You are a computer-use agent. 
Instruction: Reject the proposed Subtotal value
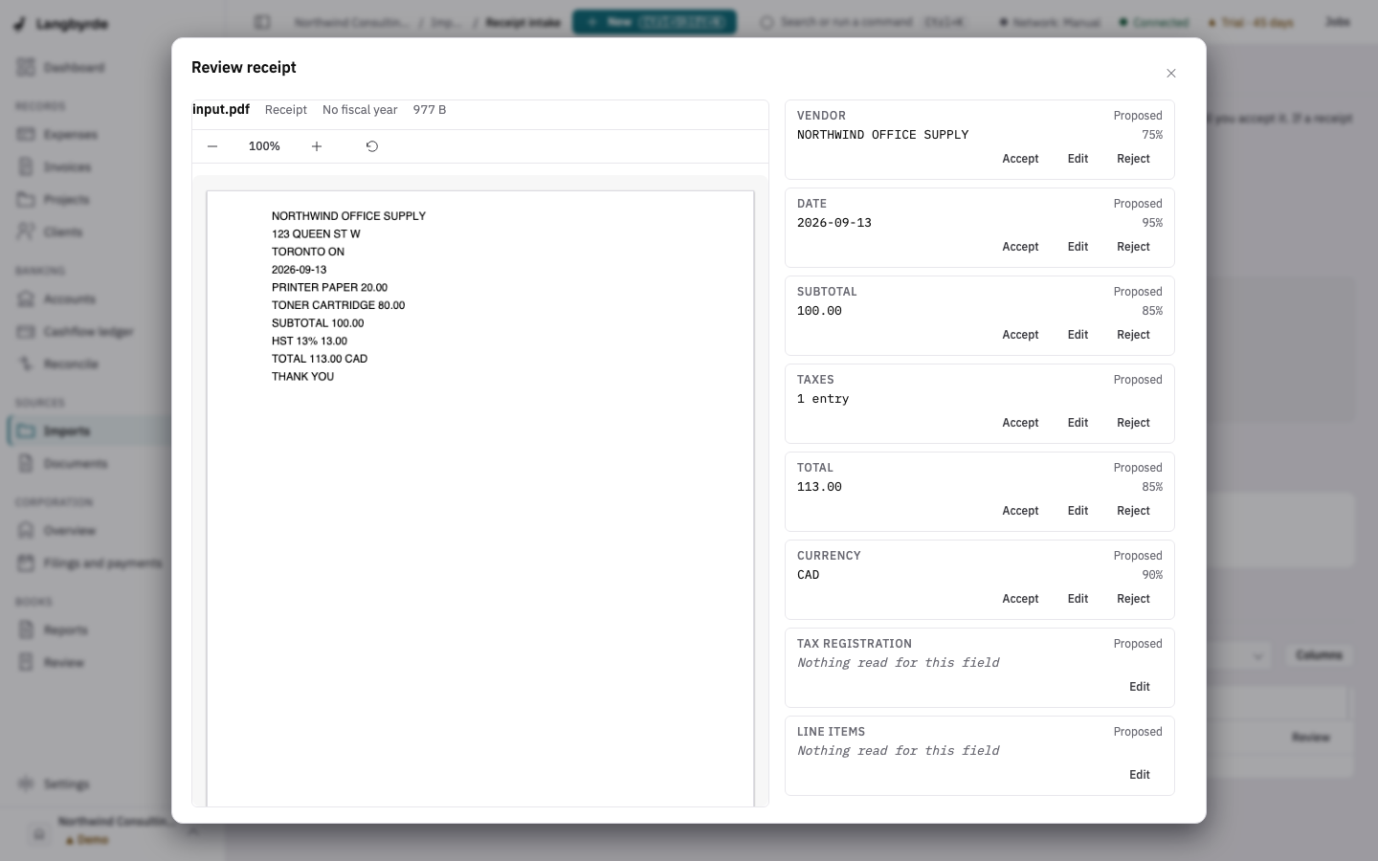[1133, 335]
